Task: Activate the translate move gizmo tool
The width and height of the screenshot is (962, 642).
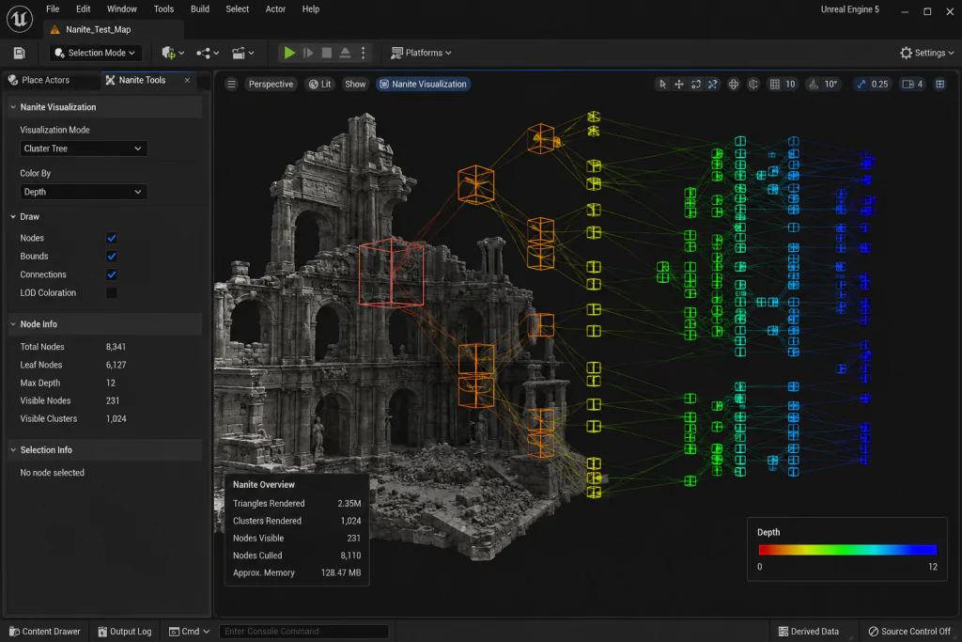Action: pyautogui.click(x=679, y=84)
